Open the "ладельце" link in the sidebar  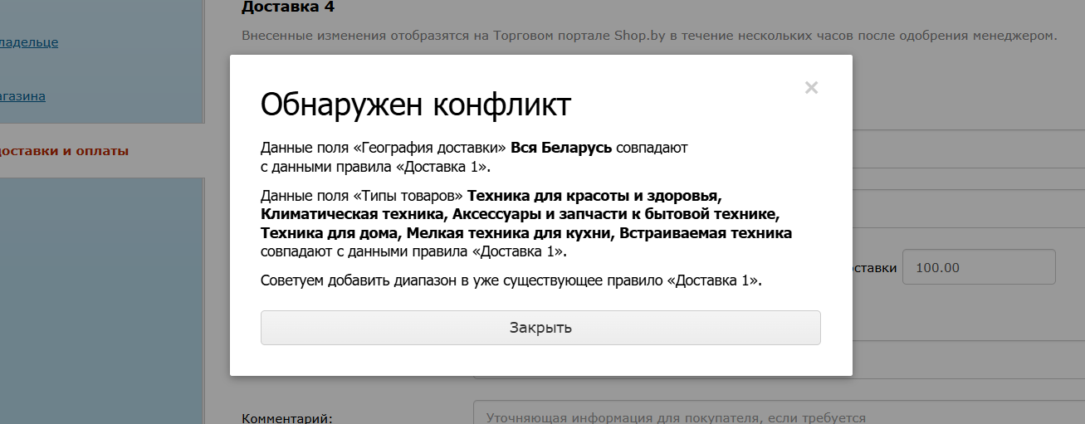(x=29, y=41)
